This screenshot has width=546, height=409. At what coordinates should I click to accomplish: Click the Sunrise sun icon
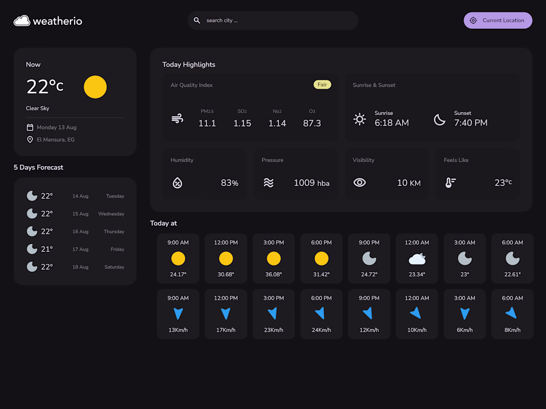(359, 119)
